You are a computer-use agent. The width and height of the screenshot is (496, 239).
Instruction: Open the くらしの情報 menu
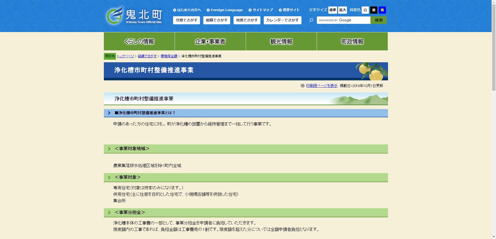(x=139, y=41)
